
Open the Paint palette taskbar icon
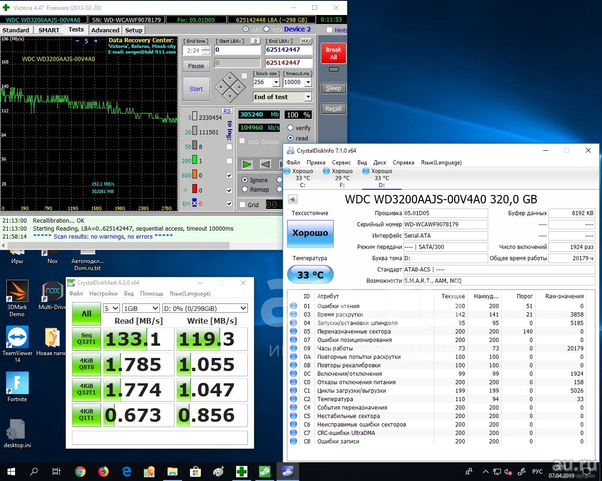(219, 472)
